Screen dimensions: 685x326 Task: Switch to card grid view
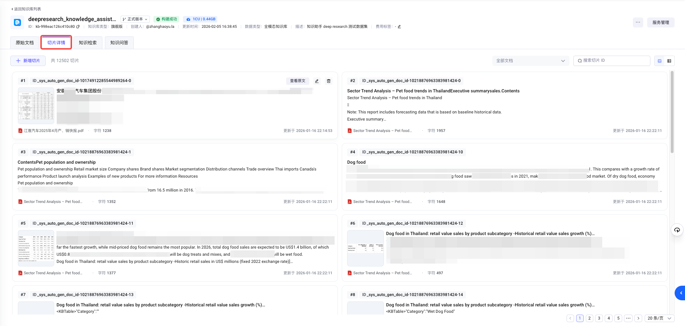coord(660,61)
